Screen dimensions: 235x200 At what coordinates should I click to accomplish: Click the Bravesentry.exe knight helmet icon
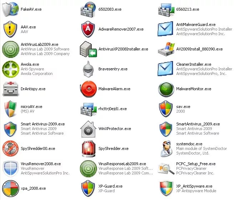tap(88, 69)
